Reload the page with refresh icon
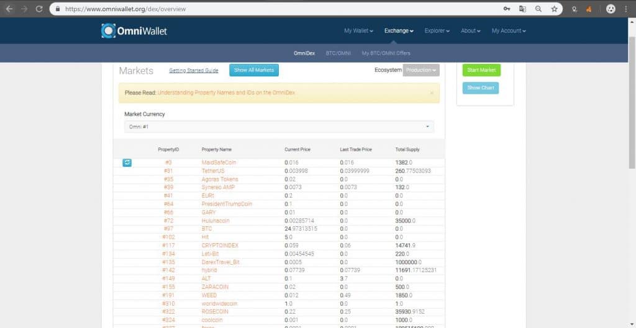636x328 pixels. pyautogui.click(x=39, y=9)
